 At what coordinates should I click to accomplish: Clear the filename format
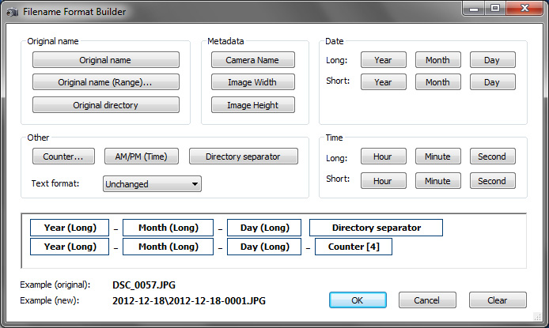(x=497, y=300)
